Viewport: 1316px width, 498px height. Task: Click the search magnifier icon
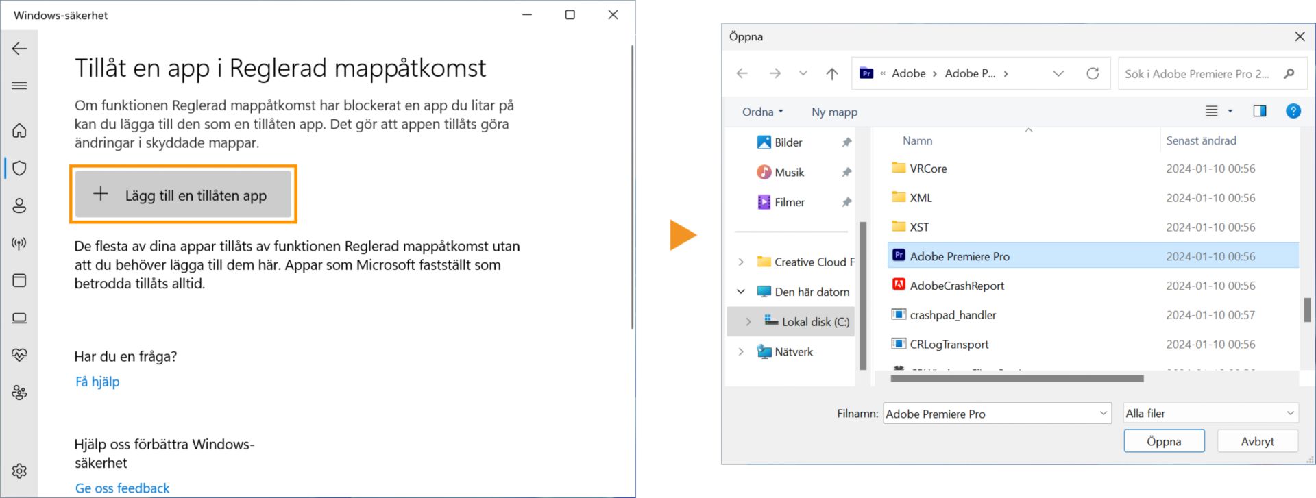[x=1289, y=73]
